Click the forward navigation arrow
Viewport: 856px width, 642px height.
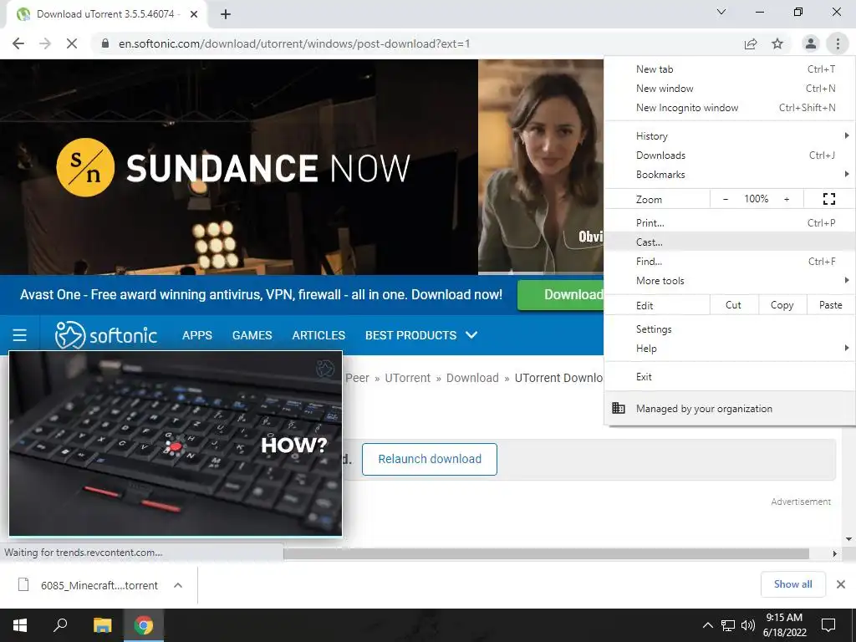click(45, 43)
